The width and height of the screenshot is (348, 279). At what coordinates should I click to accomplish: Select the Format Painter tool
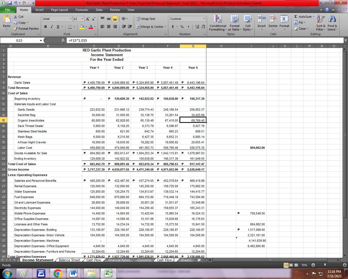(26, 29)
